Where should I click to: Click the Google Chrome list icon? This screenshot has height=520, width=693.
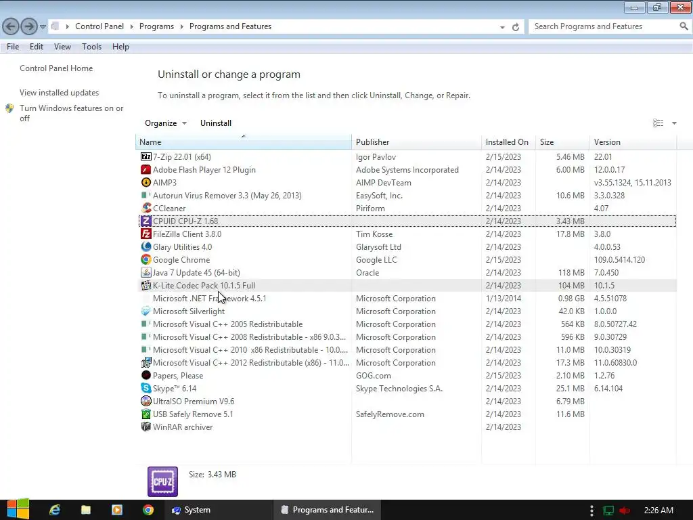pos(146,259)
